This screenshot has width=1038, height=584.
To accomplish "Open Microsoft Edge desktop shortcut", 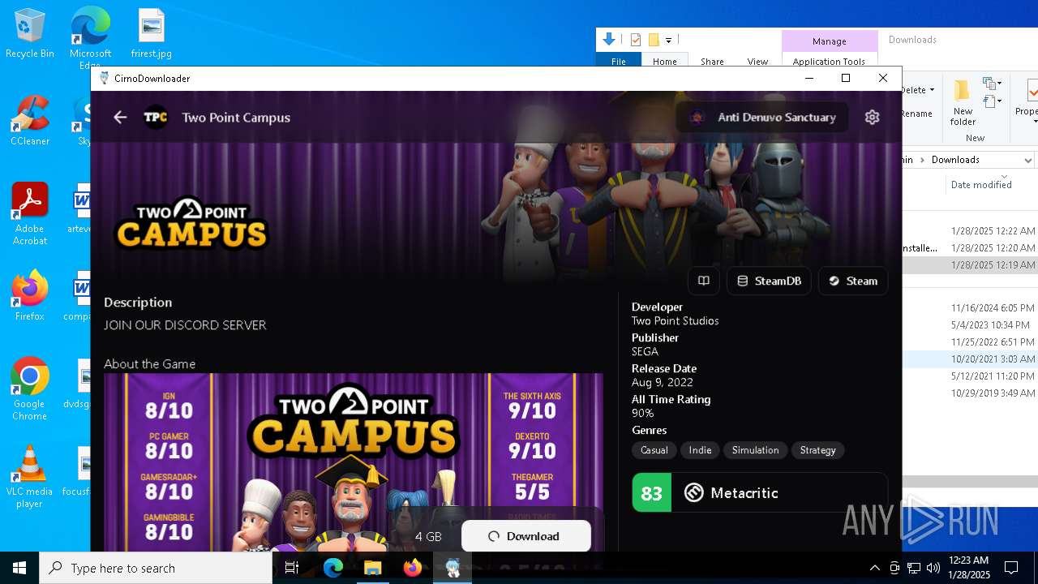I will point(90,36).
